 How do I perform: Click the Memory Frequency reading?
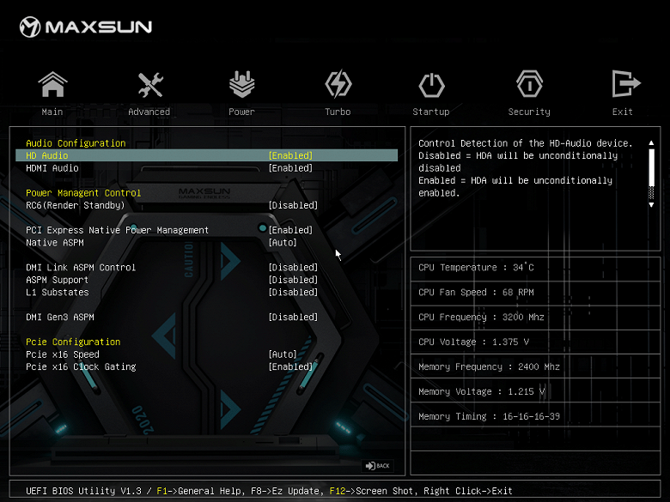point(489,366)
